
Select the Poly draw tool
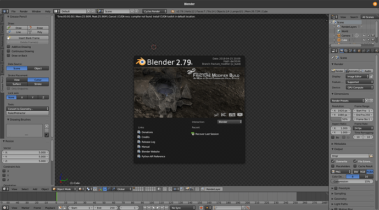[38, 32]
